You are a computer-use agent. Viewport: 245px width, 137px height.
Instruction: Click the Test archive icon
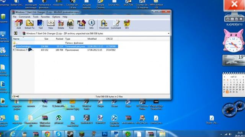(x=41, y=24)
